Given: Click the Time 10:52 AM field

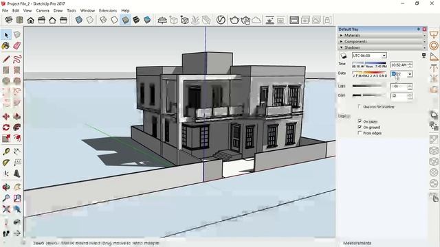Looking at the screenshot, I should pyautogui.click(x=399, y=65).
